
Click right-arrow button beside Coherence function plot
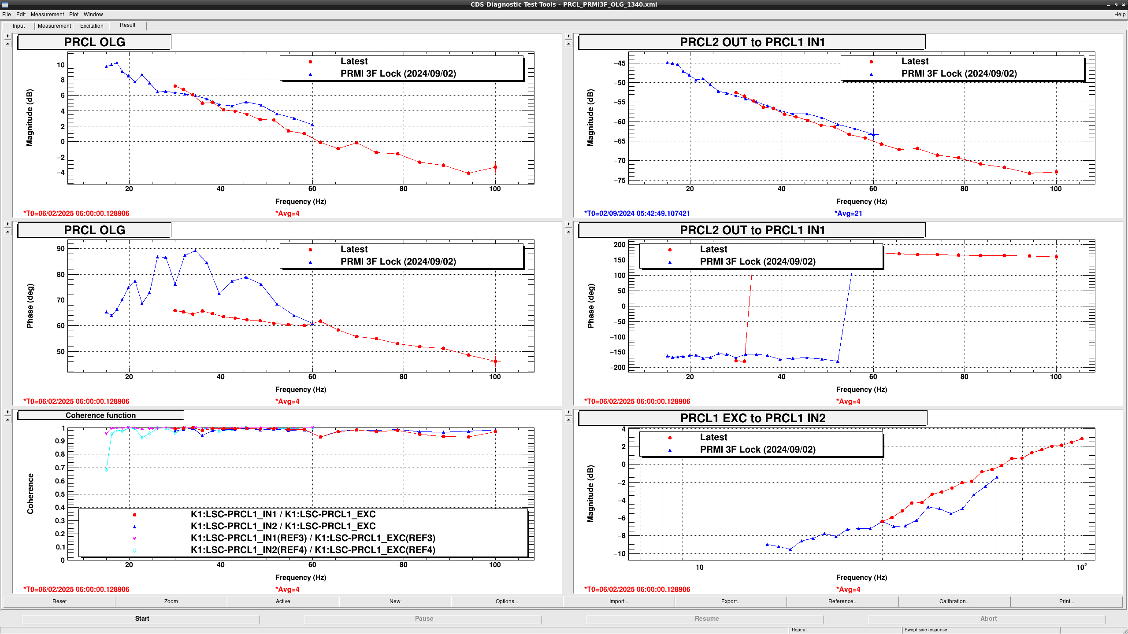point(7,412)
